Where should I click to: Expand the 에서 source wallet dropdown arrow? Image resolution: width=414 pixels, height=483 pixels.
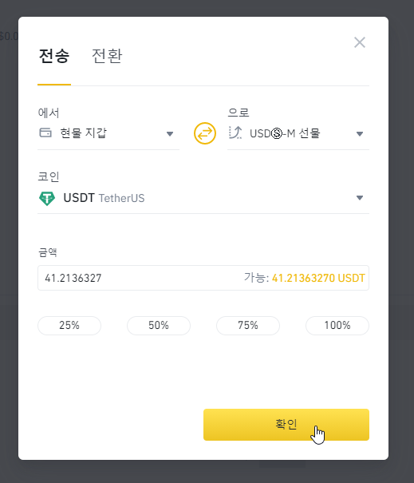[x=170, y=133]
